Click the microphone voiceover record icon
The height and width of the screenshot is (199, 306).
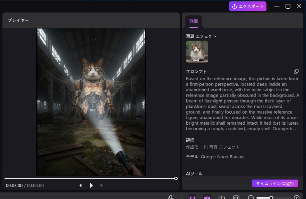point(171,197)
